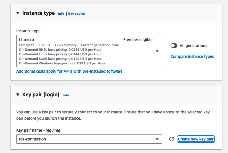Click the key pair name dropdown arrow

click(157, 139)
